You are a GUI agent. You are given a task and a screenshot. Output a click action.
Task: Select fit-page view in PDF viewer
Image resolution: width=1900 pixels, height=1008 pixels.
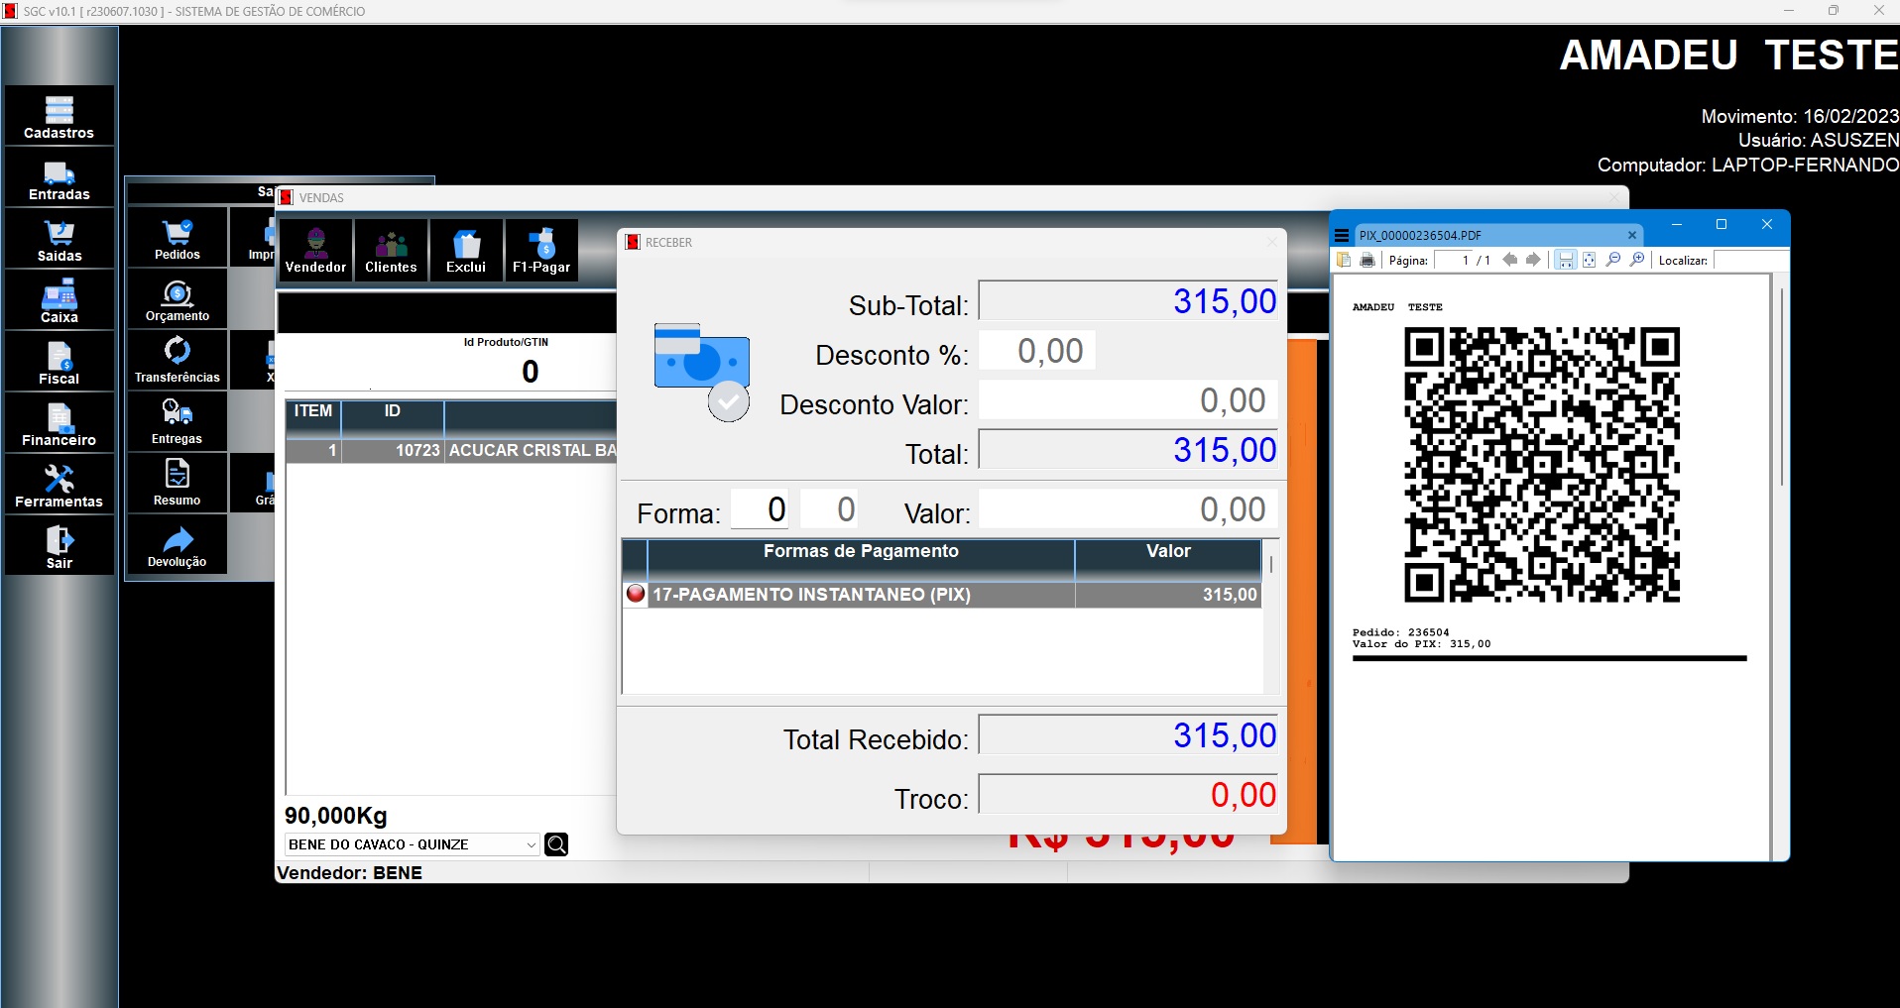[1590, 260]
